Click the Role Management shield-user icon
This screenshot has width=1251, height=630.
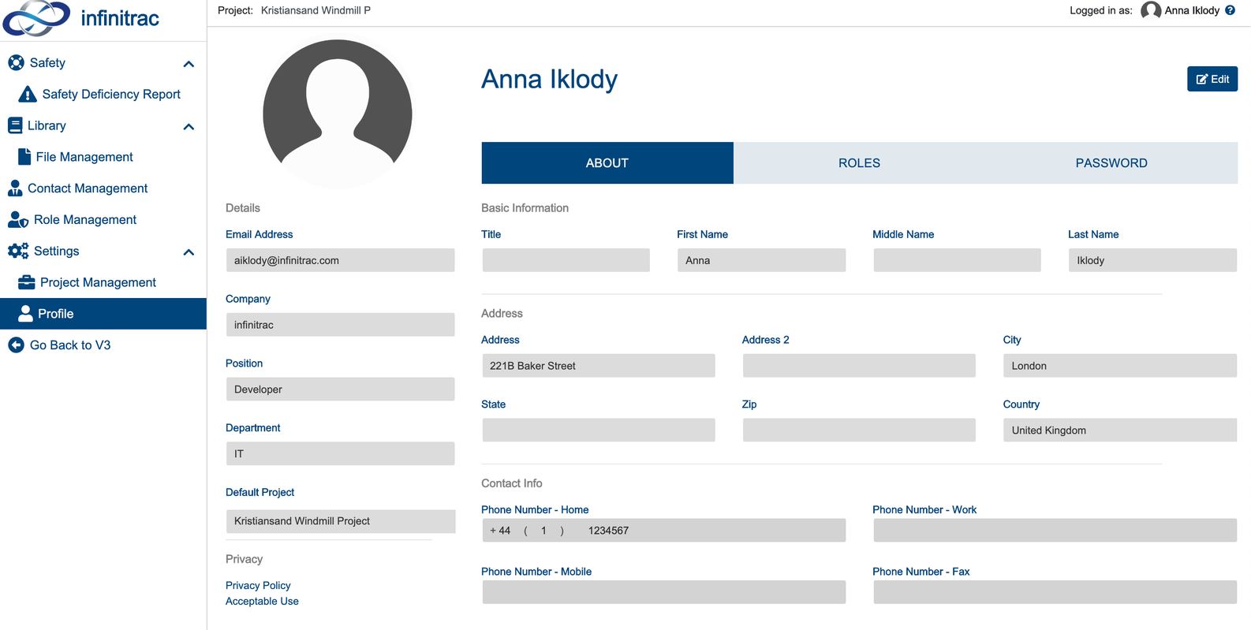18,219
